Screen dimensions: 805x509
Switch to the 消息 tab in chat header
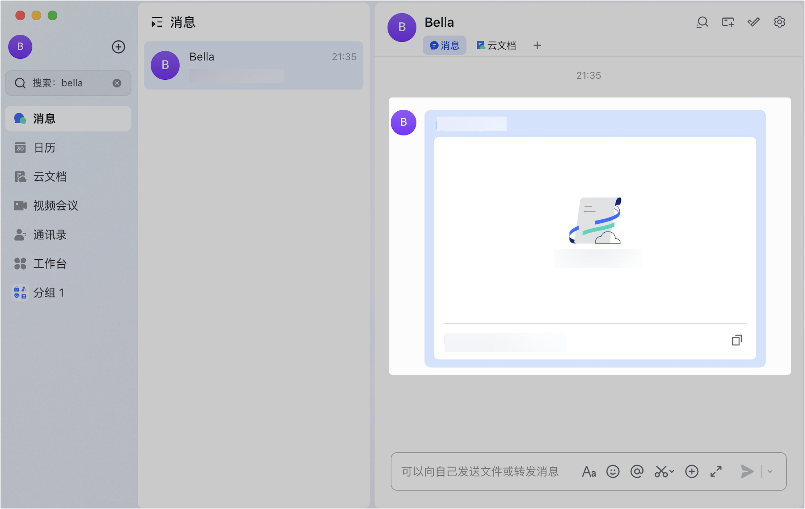click(444, 45)
